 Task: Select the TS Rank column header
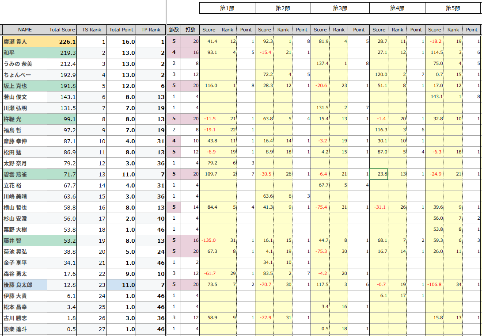pyautogui.click(x=91, y=30)
